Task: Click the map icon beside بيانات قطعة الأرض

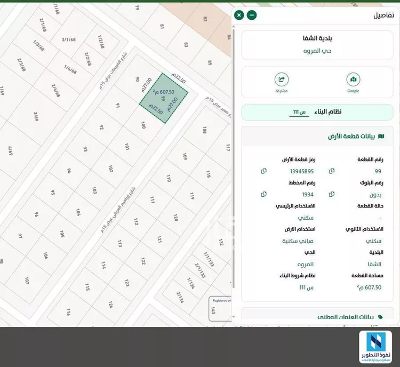Action: (x=381, y=136)
